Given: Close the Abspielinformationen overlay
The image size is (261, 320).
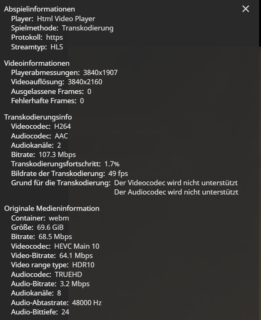Looking at the screenshot, I should 245,9.
